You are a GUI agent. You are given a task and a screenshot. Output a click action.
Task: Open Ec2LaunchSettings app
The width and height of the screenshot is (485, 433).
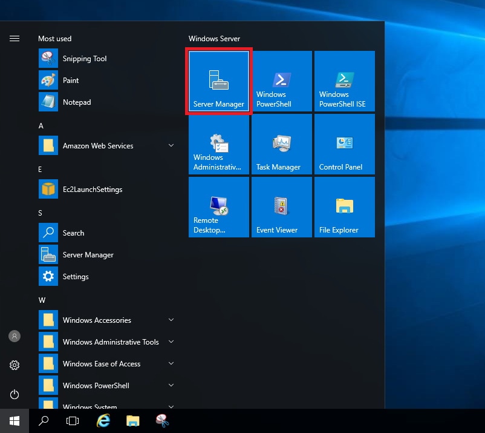pos(106,189)
